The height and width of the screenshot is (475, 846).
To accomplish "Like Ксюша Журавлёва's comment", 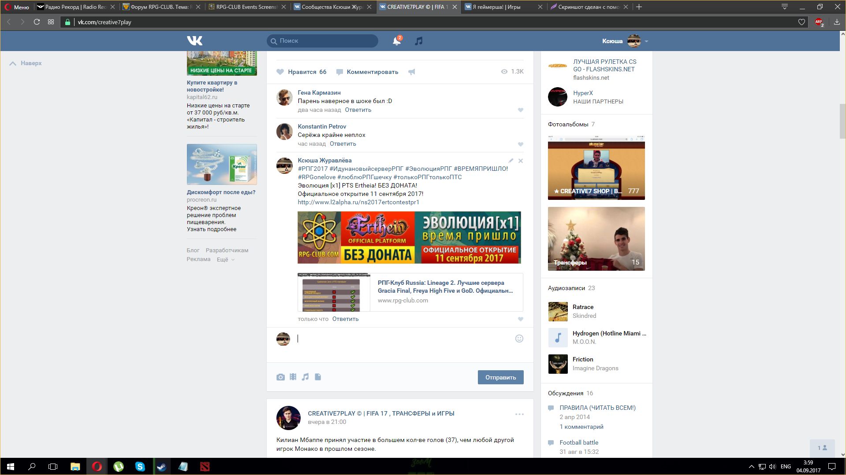I will point(521,319).
